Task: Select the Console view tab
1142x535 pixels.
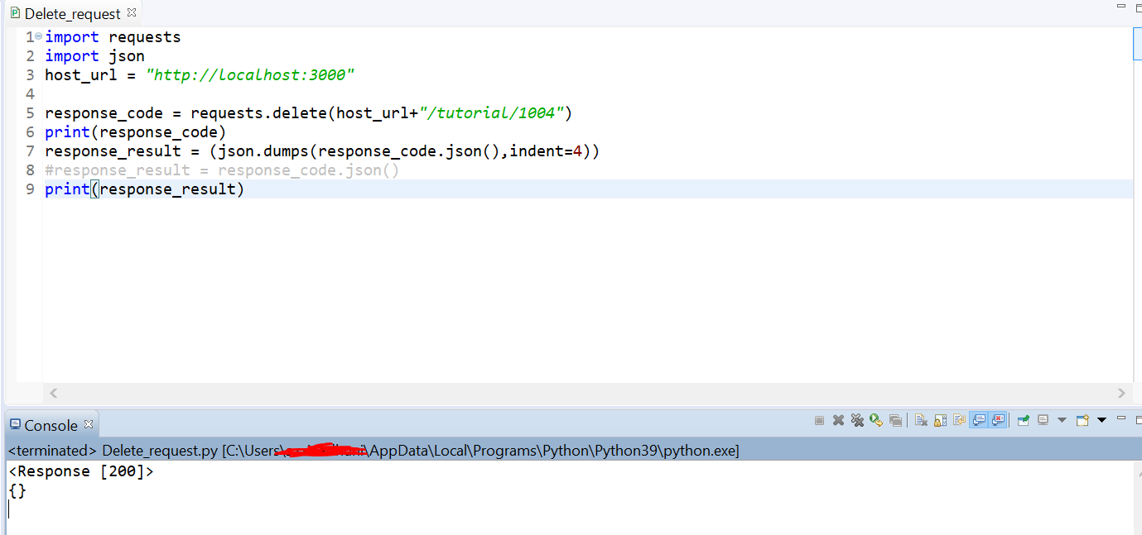Action: coord(51,426)
